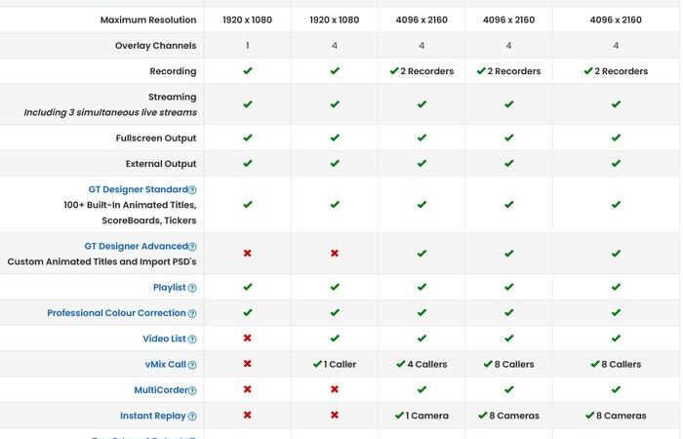Screen dimensions: 683x439
Task: Click the Video List link
Action: point(164,339)
